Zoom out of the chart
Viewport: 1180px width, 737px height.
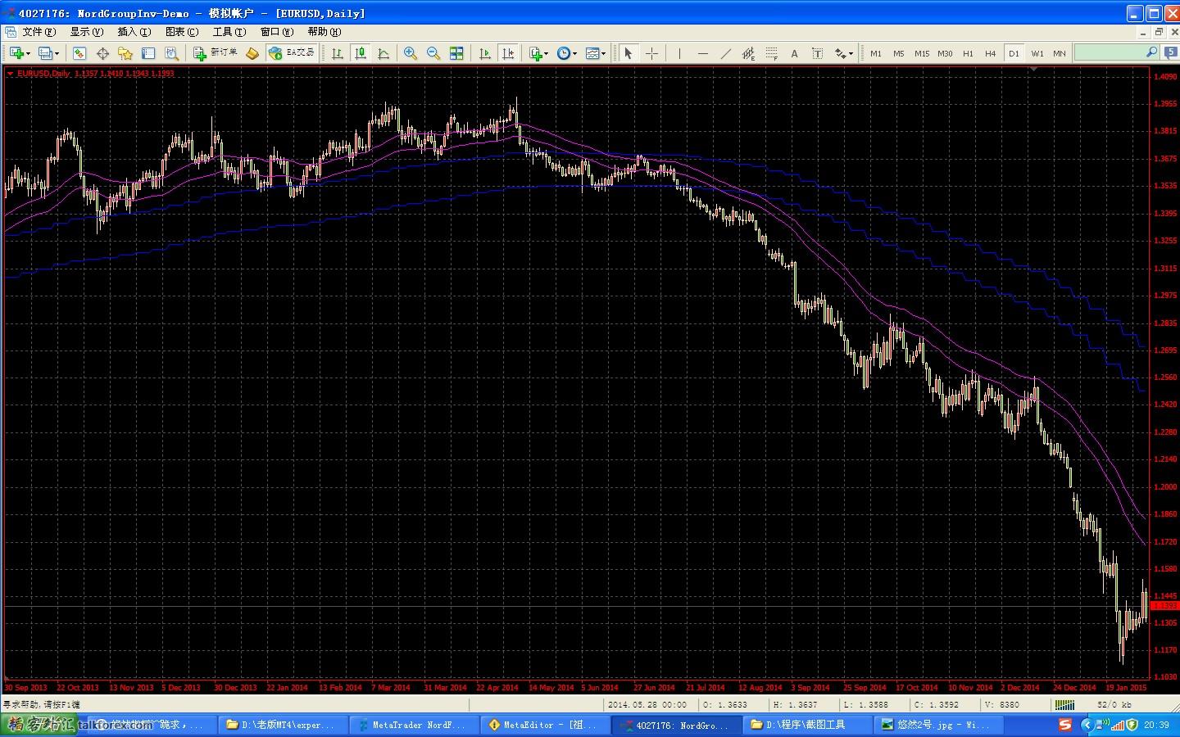(x=433, y=53)
